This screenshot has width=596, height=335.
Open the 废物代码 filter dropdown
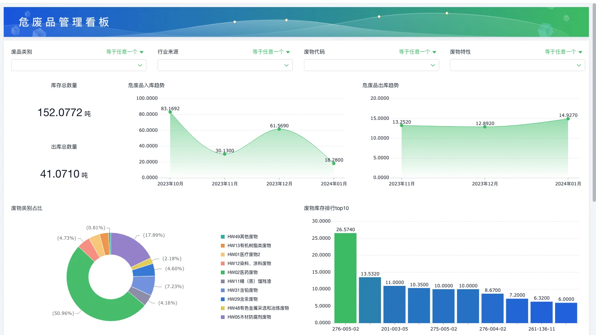pyautogui.click(x=371, y=65)
